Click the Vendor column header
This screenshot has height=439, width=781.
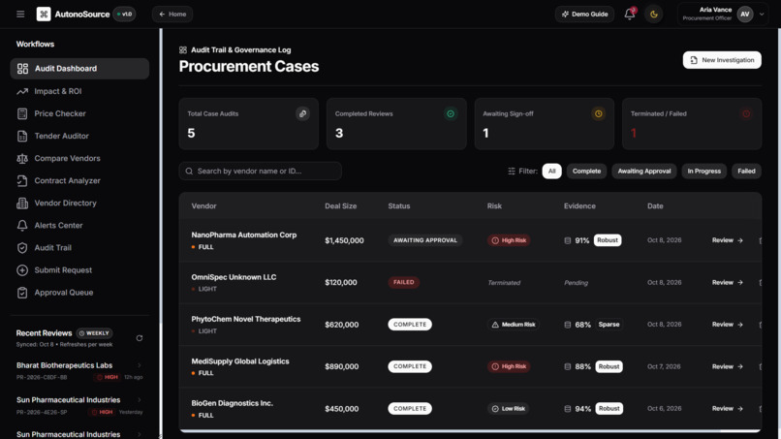point(203,205)
